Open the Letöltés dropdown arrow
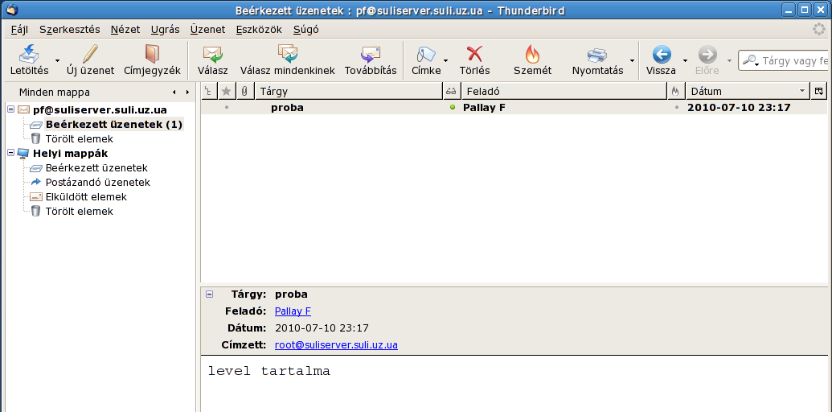The height and width of the screenshot is (412, 832). [57, 60]
